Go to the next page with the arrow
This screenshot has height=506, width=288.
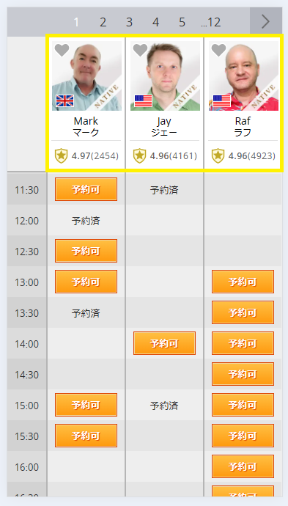pyautogui.click(x=266, y=22)
